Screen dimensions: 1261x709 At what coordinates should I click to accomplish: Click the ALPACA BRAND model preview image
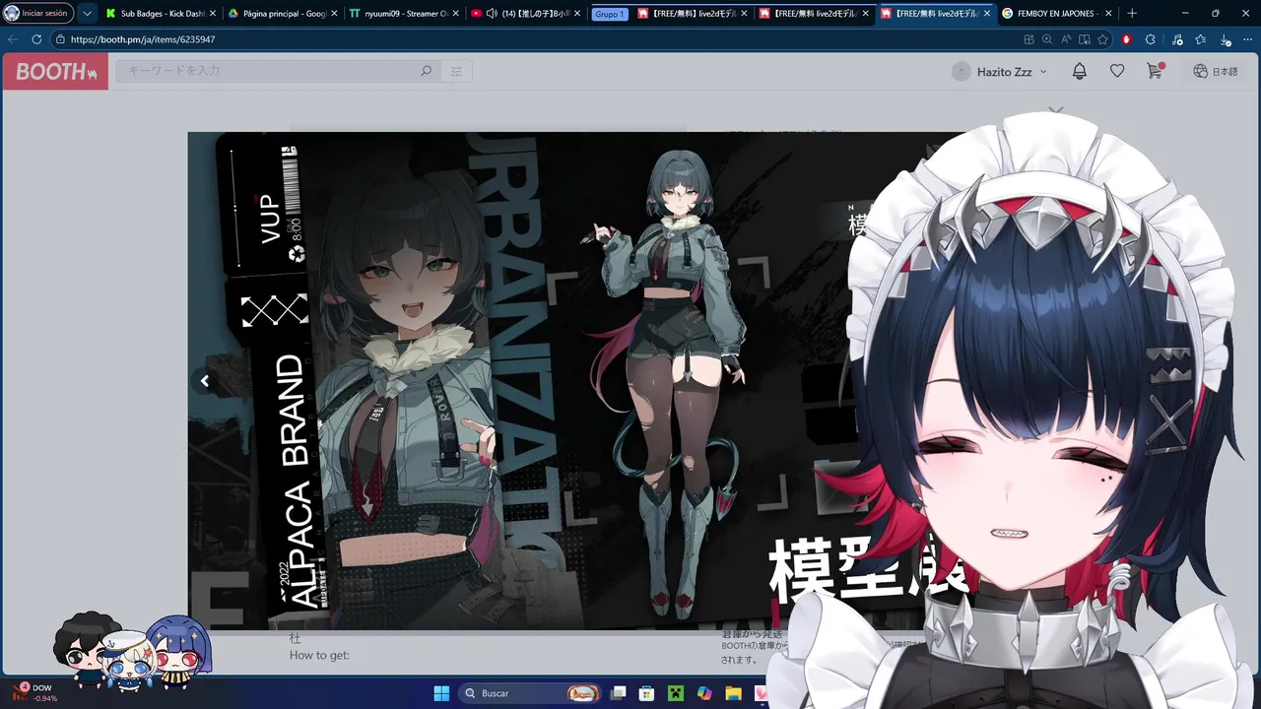576,381
